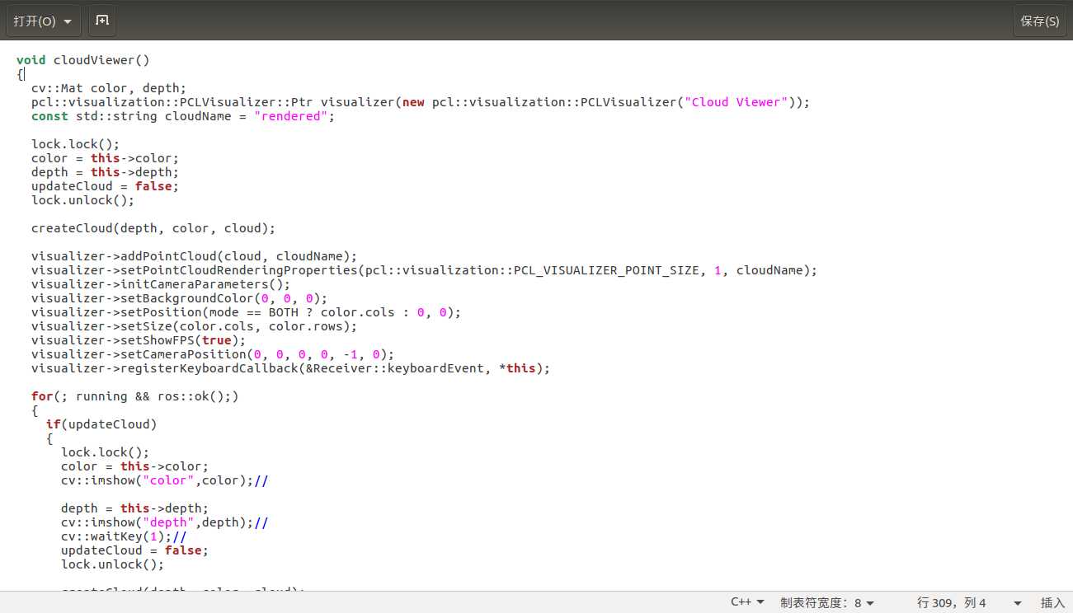Click the 'lock.lock();' line after cloudName declaration
The image size is (1073, 613).
coord(76,144)
